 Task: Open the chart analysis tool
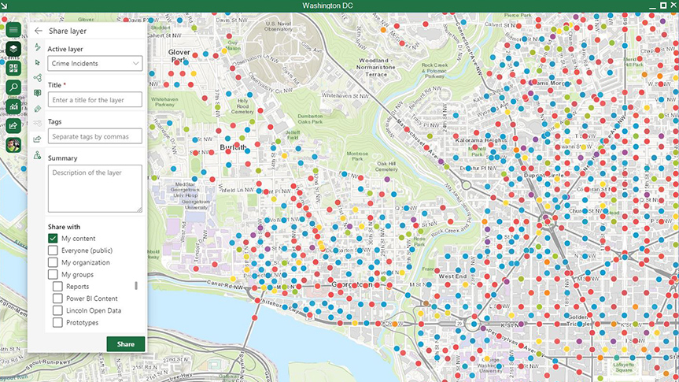pyautogui.click(x=13, y=106)
